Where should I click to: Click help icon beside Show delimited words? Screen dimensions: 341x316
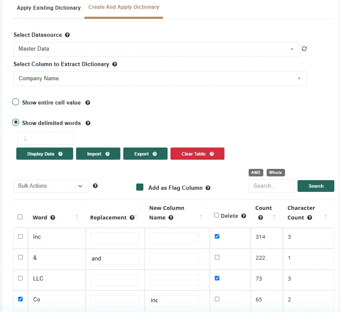click(88, 123)
